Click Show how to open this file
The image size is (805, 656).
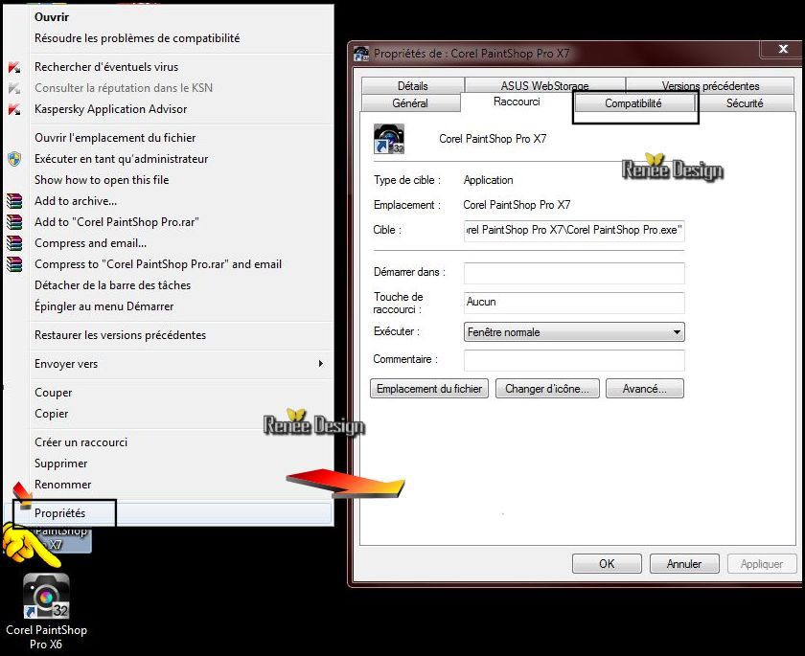click(102, 180)
